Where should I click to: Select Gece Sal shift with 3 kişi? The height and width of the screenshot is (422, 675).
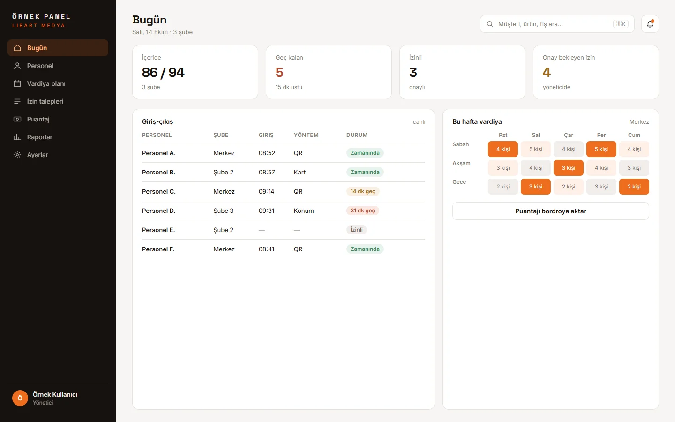click(536, 187)
